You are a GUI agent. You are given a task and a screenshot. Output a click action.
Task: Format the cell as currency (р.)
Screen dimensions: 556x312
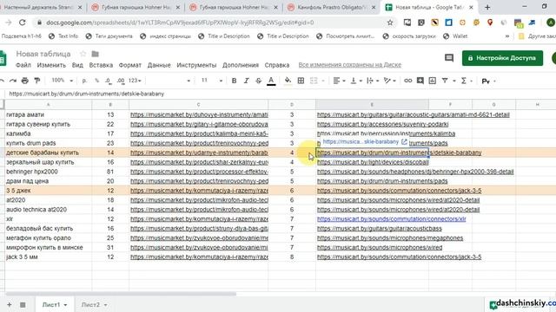point(84,81)
